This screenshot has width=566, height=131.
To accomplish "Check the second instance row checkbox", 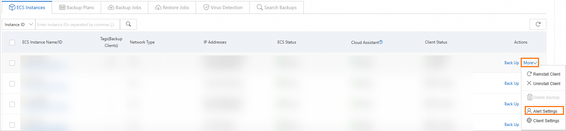I will click(x=12, y=84).
